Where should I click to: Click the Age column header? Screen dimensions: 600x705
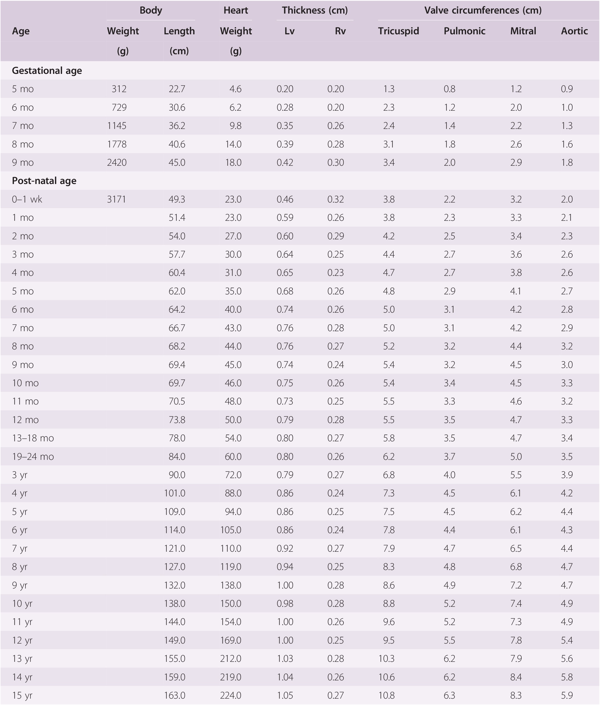(x=21, y=31)
